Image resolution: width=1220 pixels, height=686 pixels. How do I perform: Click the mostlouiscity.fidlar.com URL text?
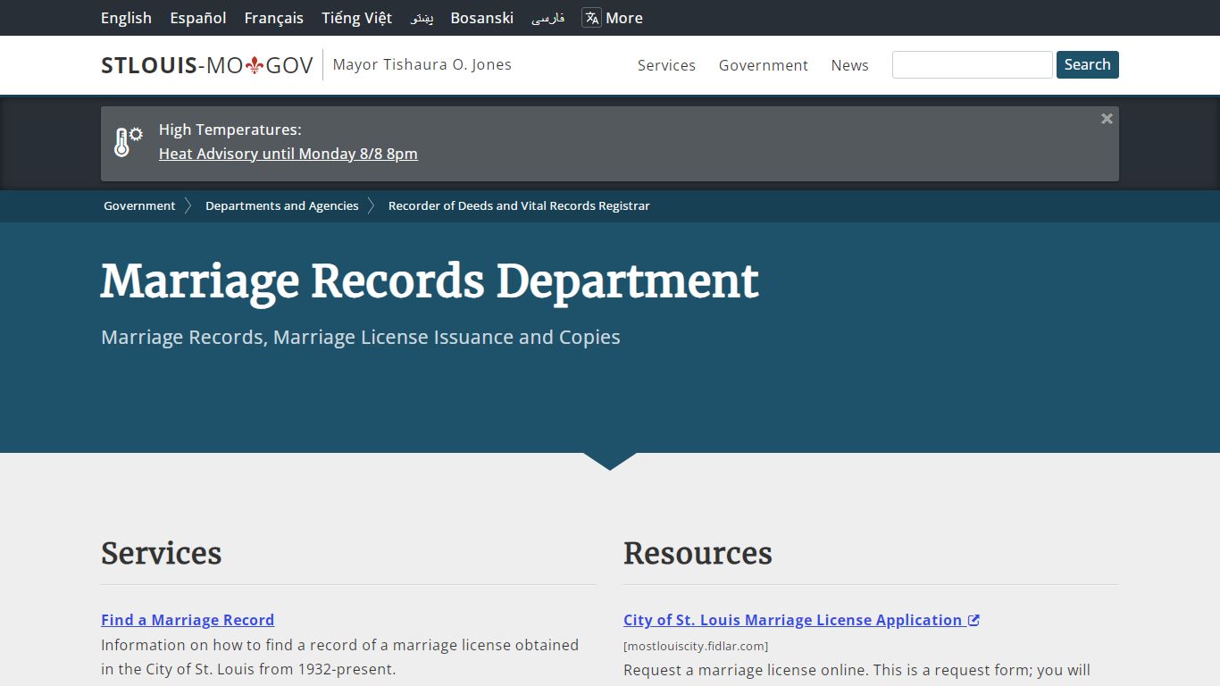(x=696, y=646)
